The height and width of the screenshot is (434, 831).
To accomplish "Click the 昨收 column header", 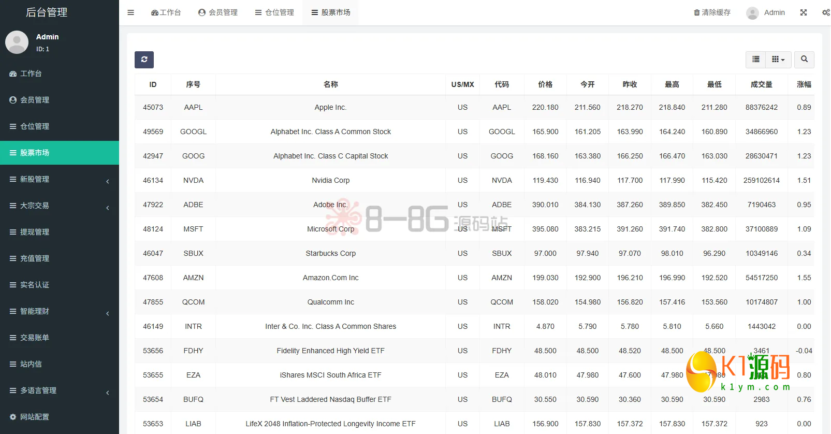I will (x=630, y=84).
